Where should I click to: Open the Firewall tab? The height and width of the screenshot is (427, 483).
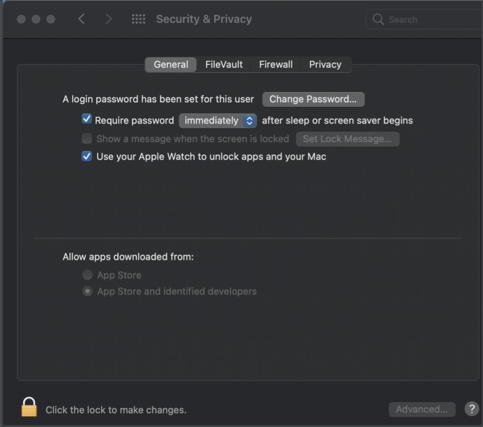(x=276, y=65)
